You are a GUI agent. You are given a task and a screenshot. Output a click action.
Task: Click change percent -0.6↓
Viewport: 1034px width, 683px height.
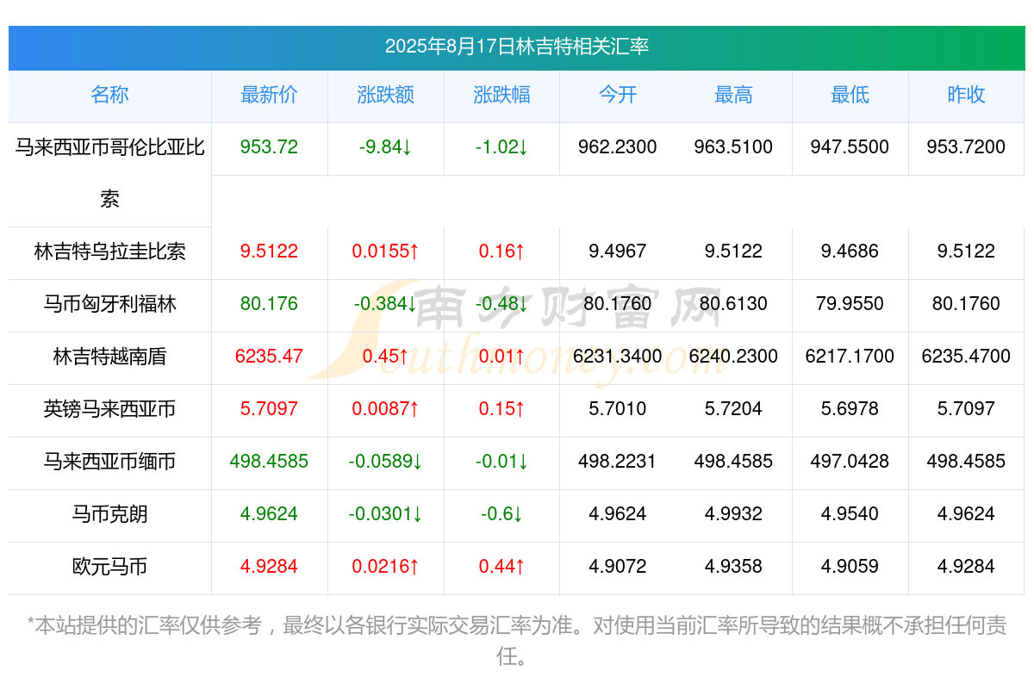click(x=501, y=514)
